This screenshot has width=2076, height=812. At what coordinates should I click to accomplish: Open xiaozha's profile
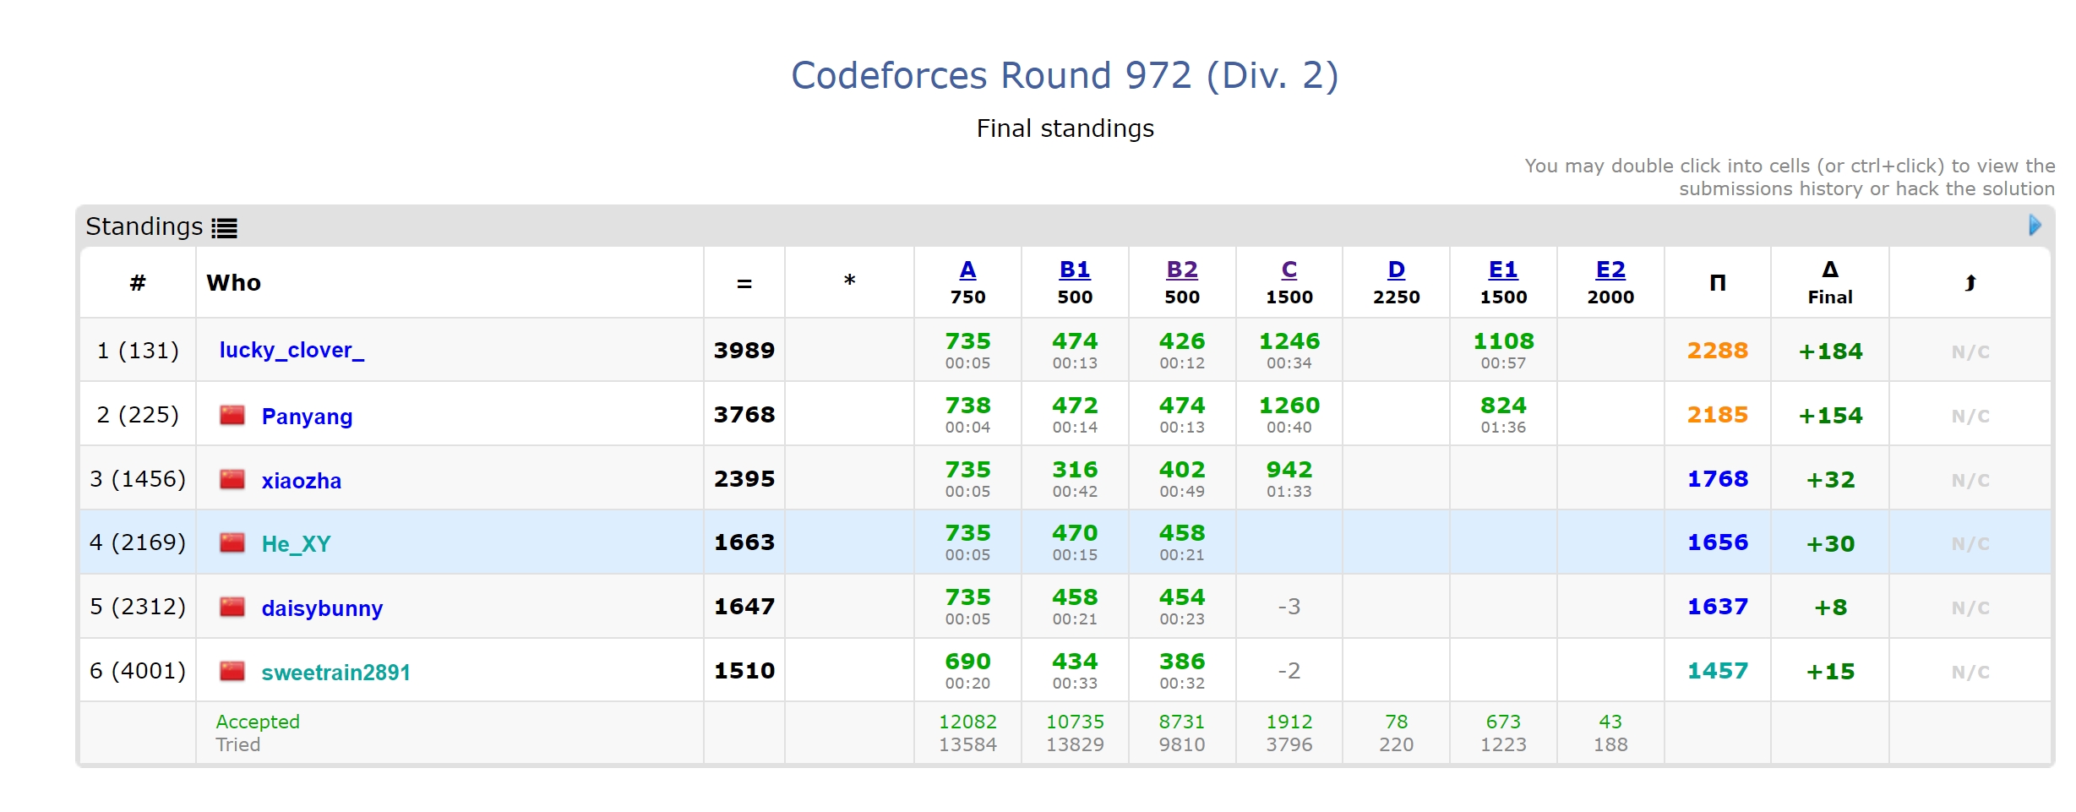(x=300, y=480)
